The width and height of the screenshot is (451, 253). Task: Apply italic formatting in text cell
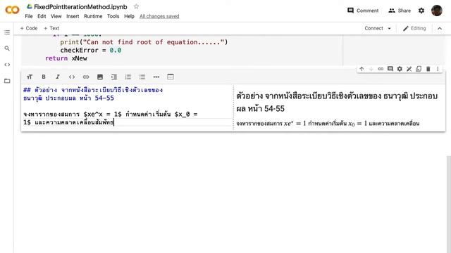pyautogui.click(x=58, y=77)
